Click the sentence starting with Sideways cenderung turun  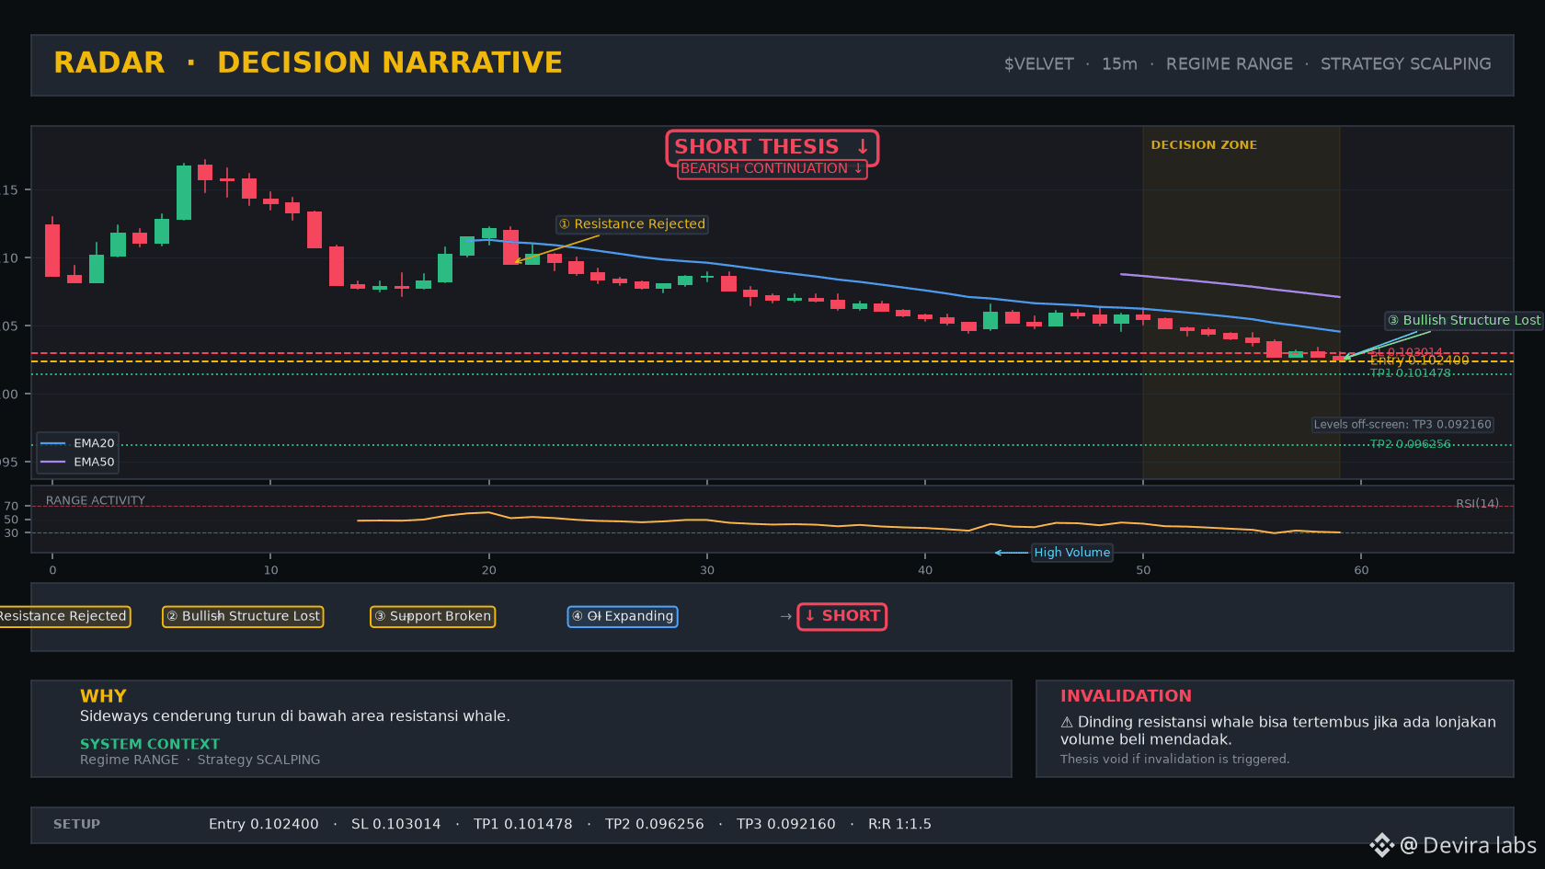tap(295, 716)
